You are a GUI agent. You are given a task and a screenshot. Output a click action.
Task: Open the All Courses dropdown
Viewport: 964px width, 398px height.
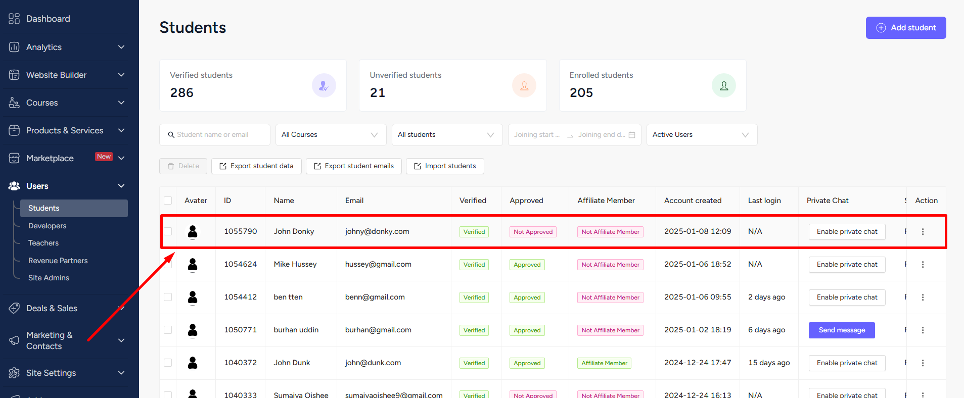[x=331, y=135]
